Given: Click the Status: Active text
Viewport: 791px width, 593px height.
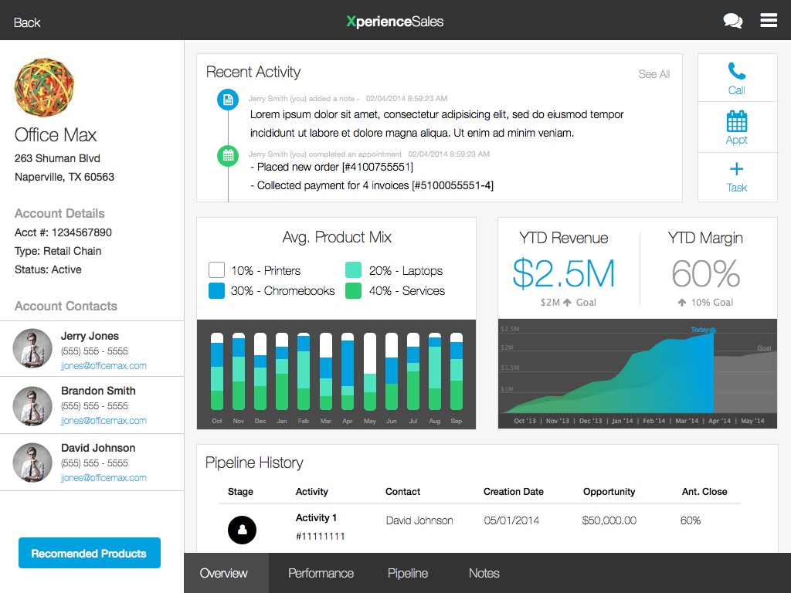Looking at the screenshot, I should (48, 269).
